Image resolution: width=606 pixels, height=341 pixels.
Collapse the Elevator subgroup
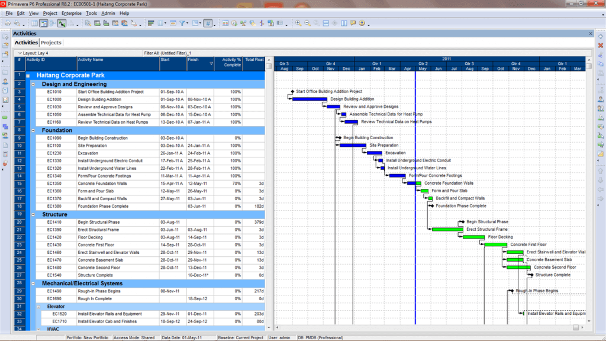point(38,307)
